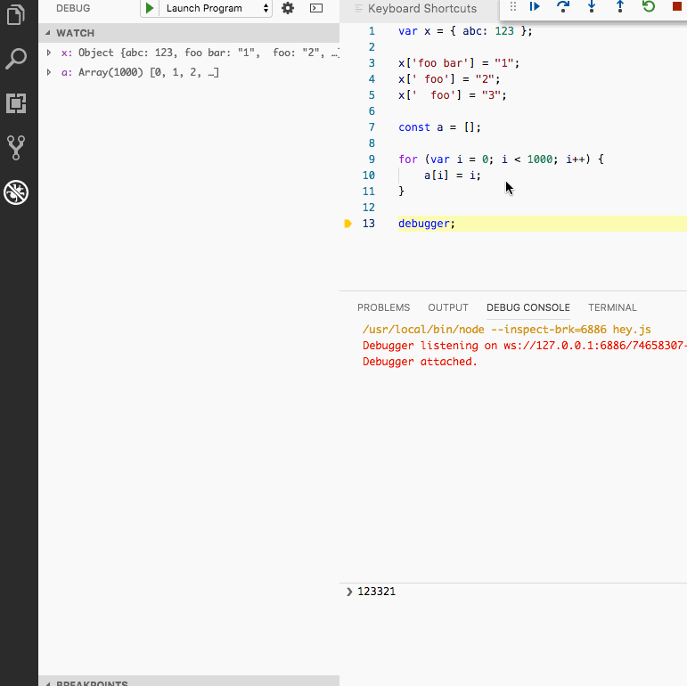Select the Keyboard Shortcuts editor tab
Image resolution: width=687 pixels, height=686 pixels.
click(422, 8)
